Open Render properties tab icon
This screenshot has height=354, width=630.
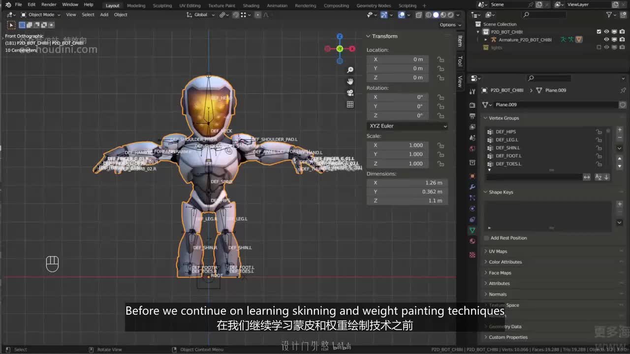(472, 105)
